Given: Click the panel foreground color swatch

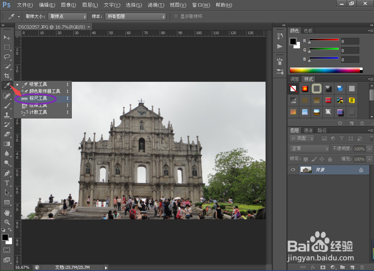Looking at the screenshot, I should 293,41.
